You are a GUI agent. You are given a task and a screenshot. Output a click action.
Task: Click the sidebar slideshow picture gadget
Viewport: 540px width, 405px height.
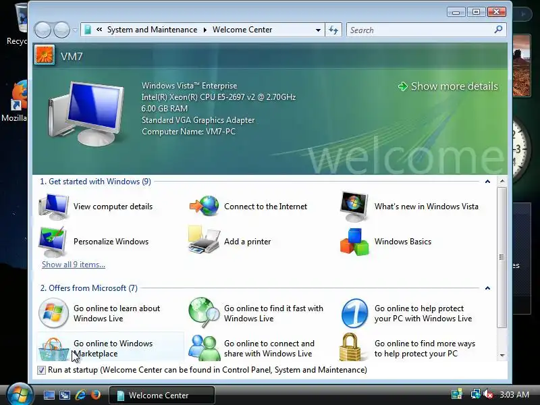click(521, 65)
